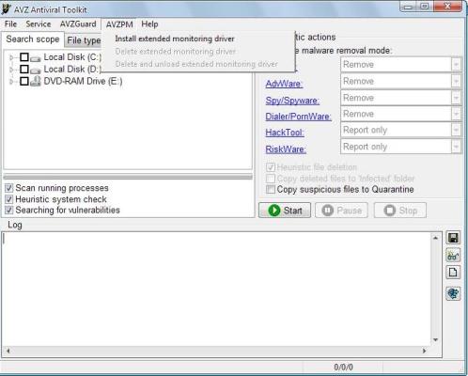Viewport: 468px width, 376px height.
Task: Open the AdWare action dropdown
Action: pyautogui.click(x=456, y=81)
